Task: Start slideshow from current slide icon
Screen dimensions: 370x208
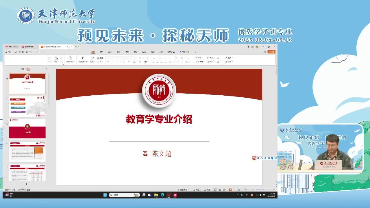Action: click(70, 58)
